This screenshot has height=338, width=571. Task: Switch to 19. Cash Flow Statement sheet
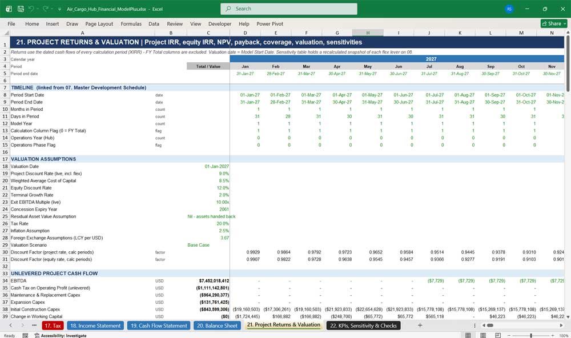159,325
